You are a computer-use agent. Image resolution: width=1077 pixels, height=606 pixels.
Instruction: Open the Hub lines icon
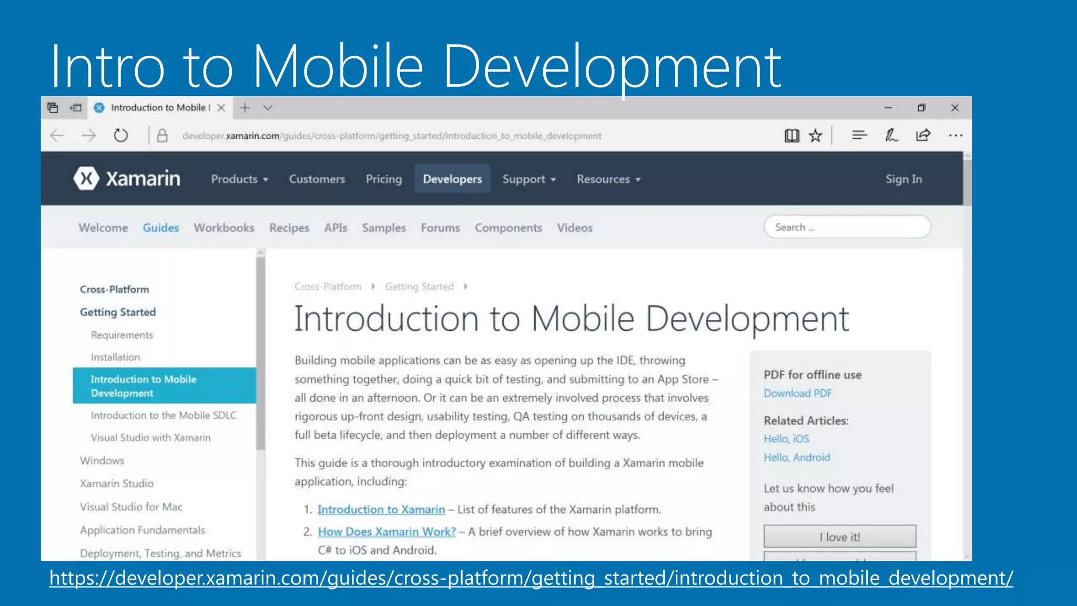[x=859, y=136]
